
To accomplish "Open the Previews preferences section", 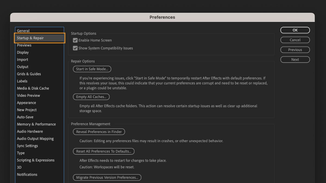I will tap(24, 45).
